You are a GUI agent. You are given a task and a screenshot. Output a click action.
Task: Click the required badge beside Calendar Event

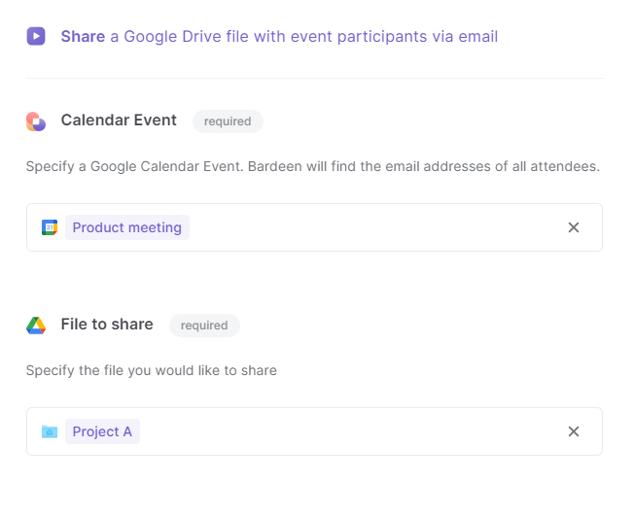(228, 121)
